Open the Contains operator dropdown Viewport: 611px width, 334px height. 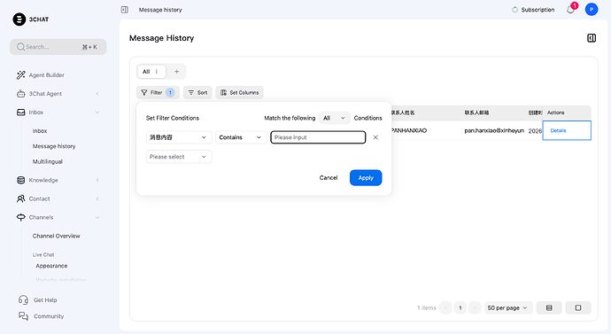tap(241, 137)
